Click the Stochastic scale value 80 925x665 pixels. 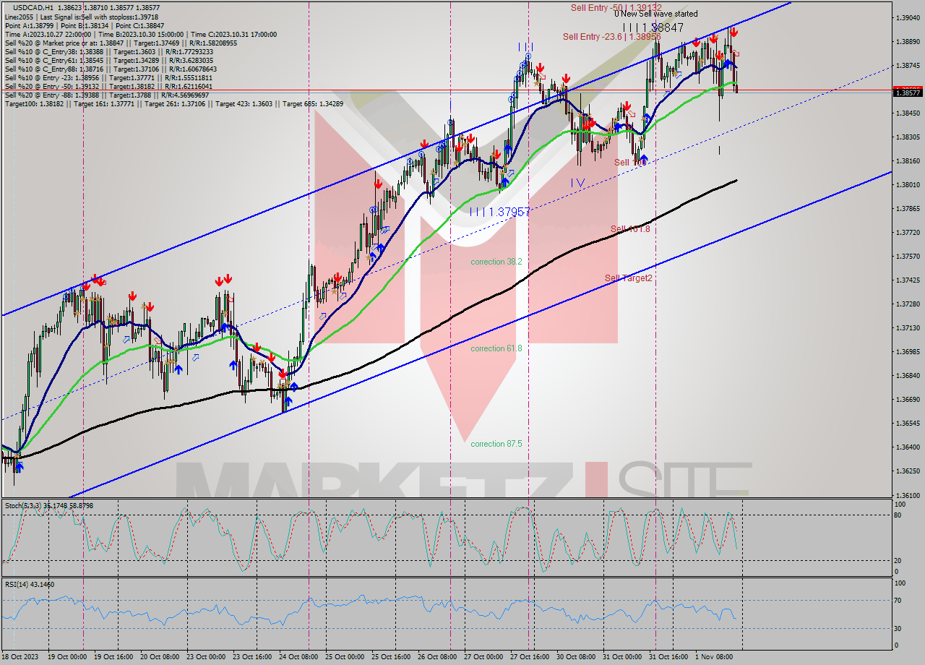click(x=898, y=515)
